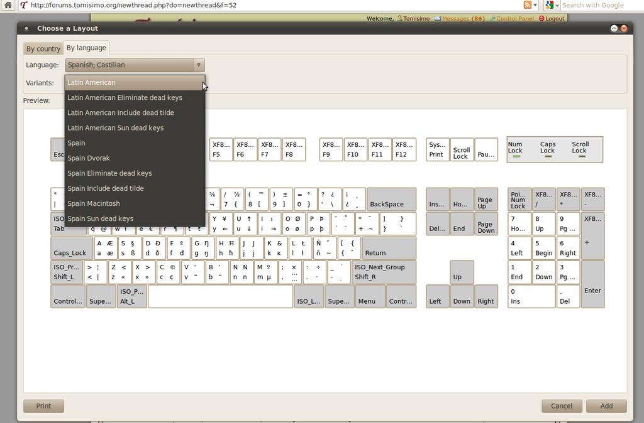Image resolution: width=644 pixels, height=423 pixels.
Task: Click the Tomisimo username link
Action: click(416, 19)
